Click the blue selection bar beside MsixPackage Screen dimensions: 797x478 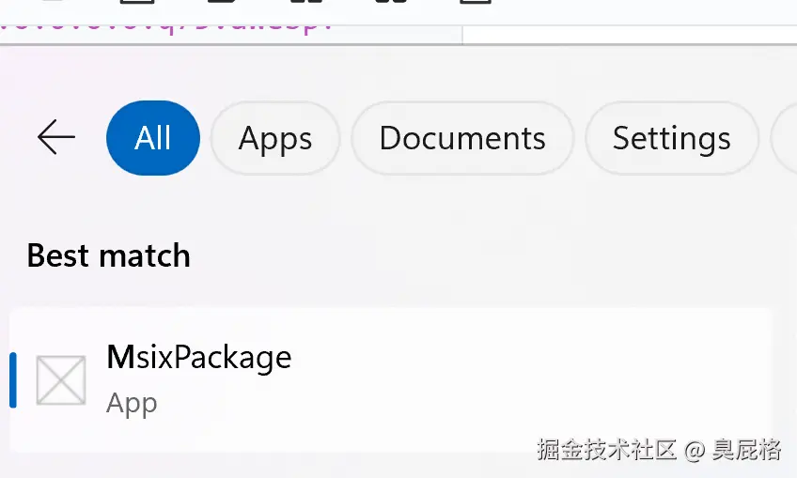13,380
